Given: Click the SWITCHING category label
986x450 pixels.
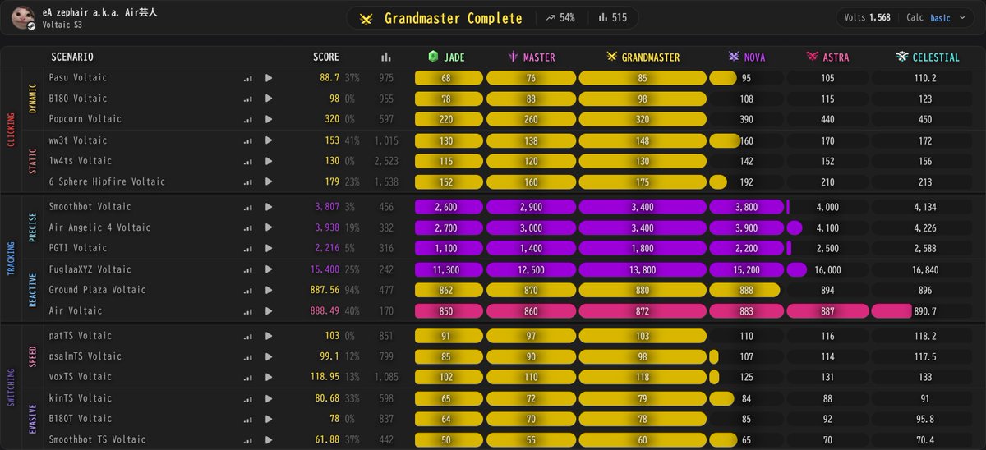Looking at the screenshot, I should (12, 388).
